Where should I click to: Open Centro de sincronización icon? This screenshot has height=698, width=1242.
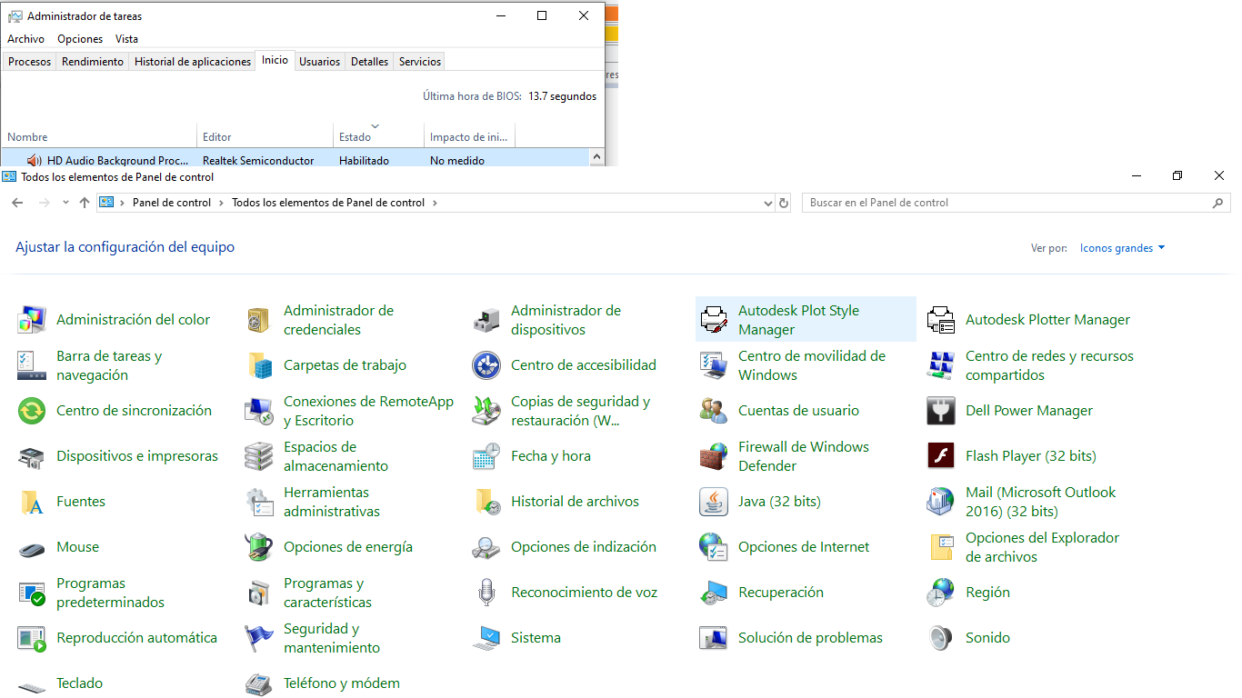click(x=32, y=411)
